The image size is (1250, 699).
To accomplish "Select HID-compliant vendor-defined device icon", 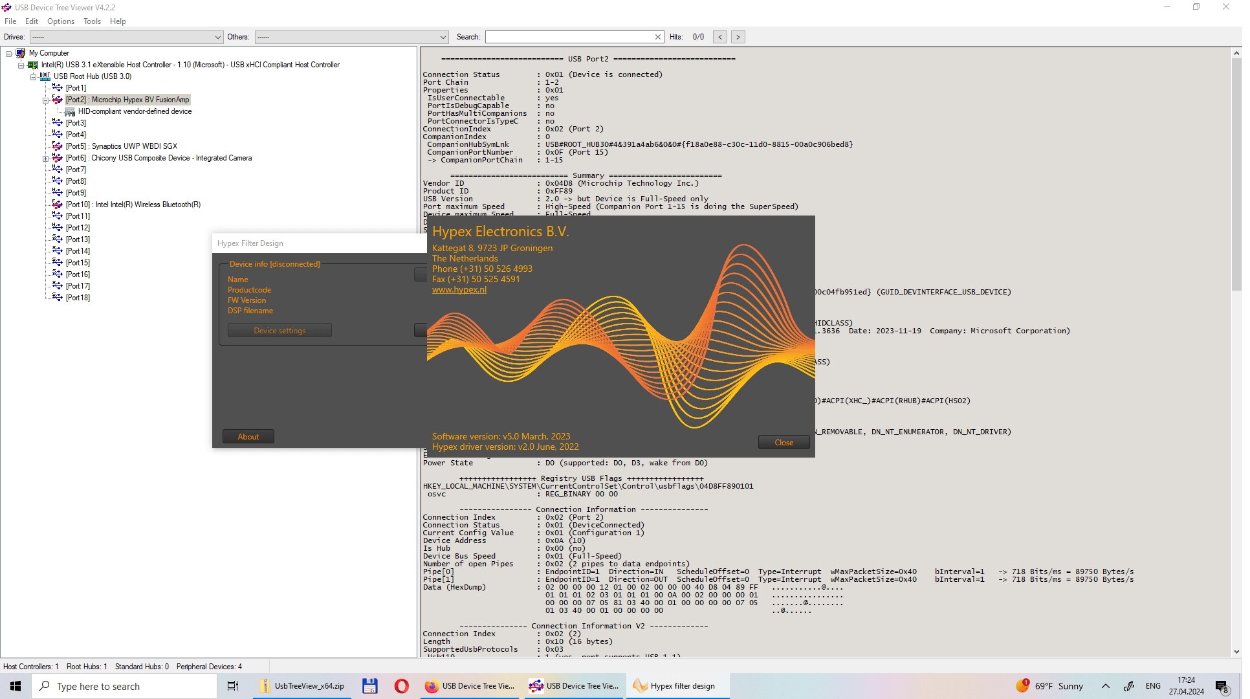I will 70,111.
